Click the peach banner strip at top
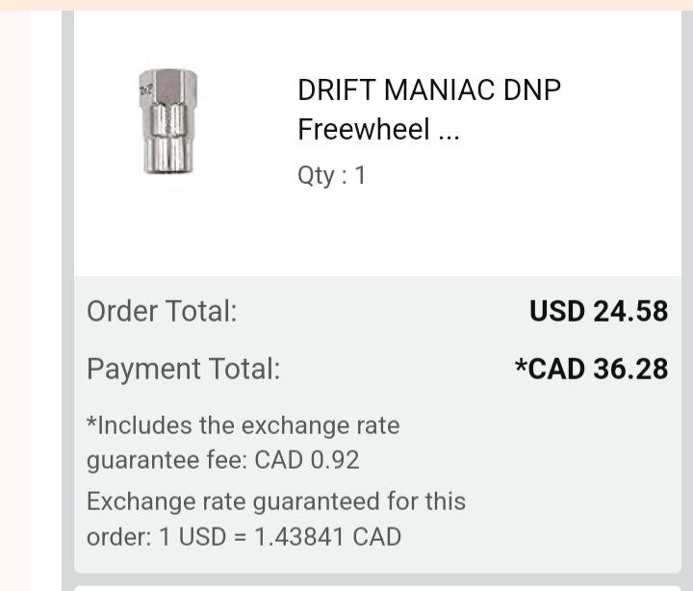 point(346,5)
